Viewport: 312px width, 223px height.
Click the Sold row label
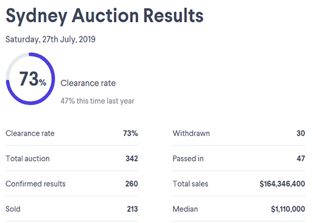coord(13,209)
